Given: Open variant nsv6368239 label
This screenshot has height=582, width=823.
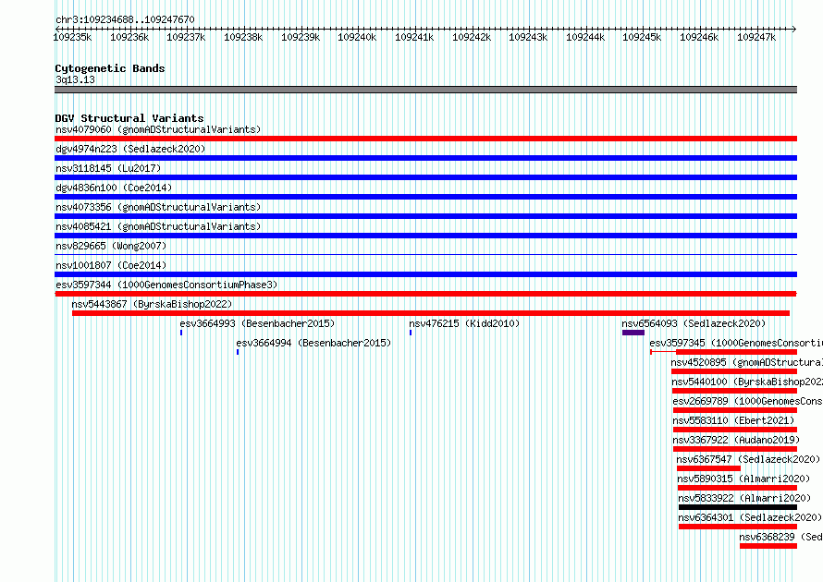Looking at the screenshot, I should (781, 537).
